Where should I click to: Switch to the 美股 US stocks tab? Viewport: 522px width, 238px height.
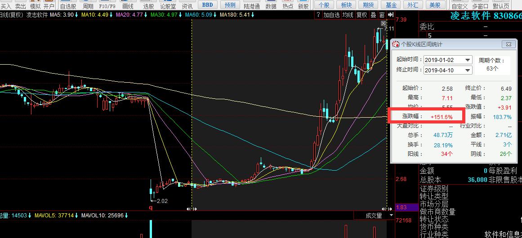pos(435,4)
